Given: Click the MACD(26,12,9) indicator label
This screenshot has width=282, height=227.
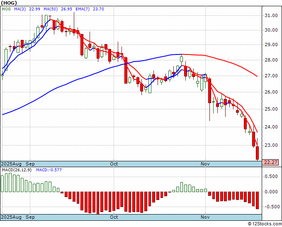Looking at the screenshot, I should [17, 170].
